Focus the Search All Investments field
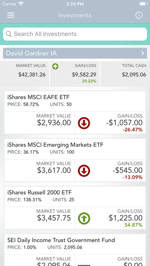The image size is (150, 266). [x=75, y=34]
